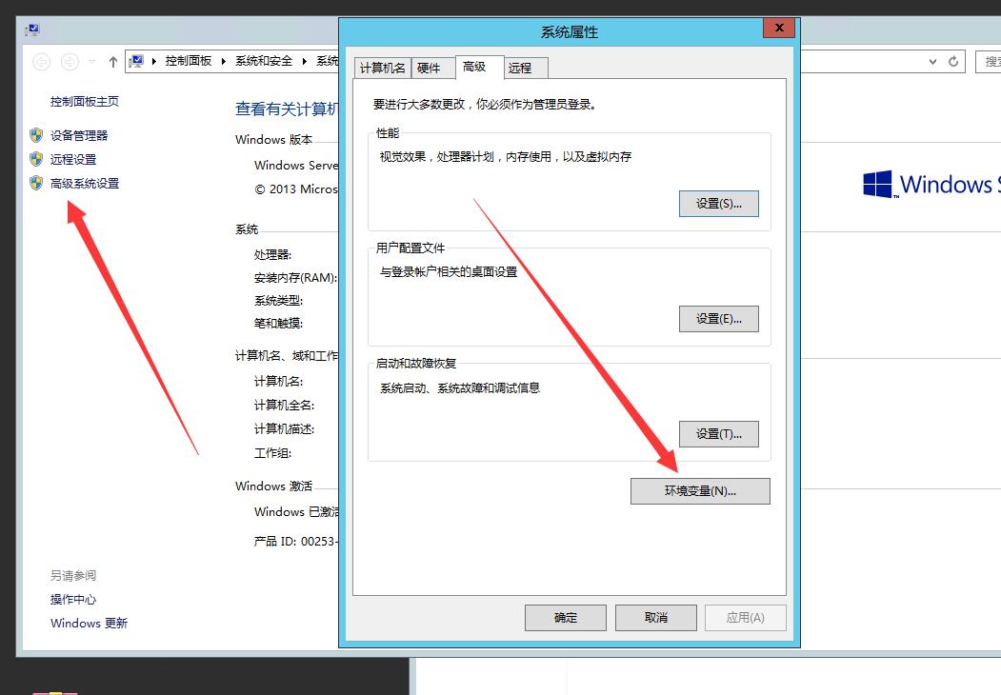Click the system window icon in title bar
Viewport: 1001px width, 695px height.
(32, 30)
